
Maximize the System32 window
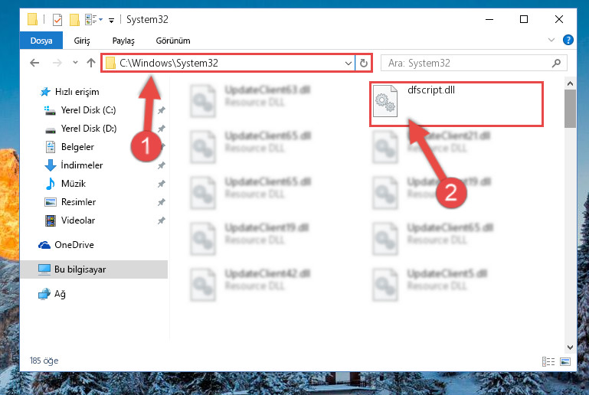(524, 19)
